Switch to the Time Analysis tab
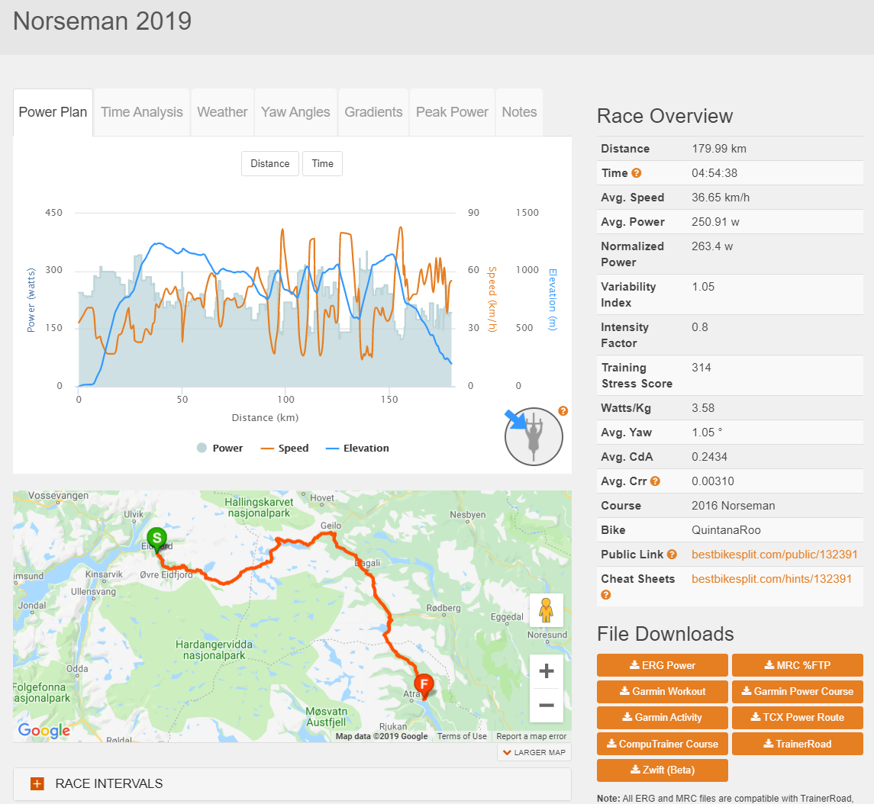 [x=142, y=112]
